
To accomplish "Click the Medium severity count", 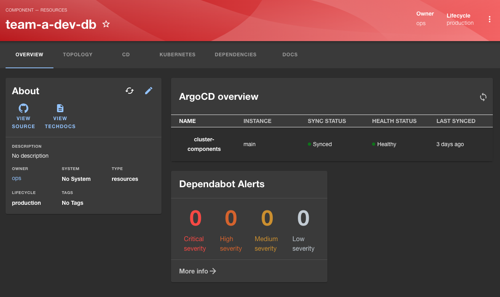I will 267,218.
